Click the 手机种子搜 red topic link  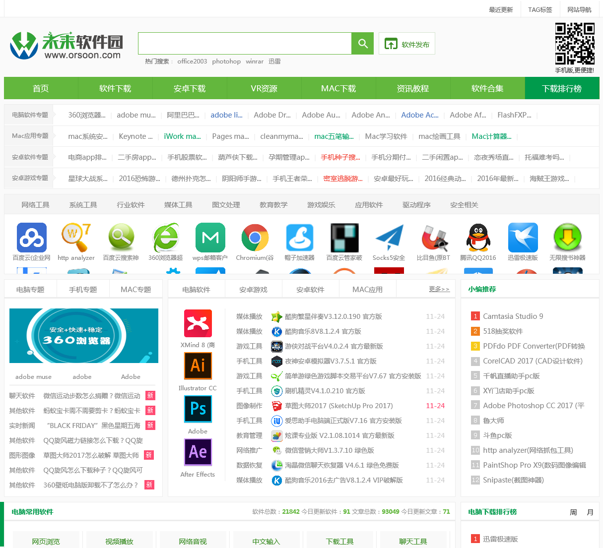pyautogui.click(x=340, y=157)
